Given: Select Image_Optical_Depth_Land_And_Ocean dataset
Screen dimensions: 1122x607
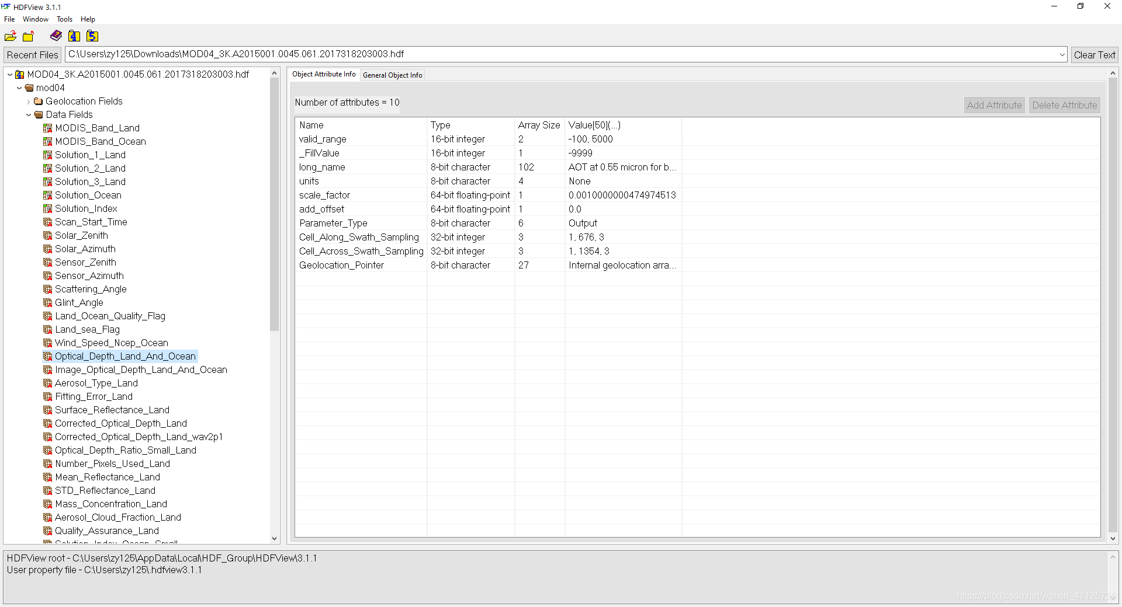Looking at the screenshot, I should (141, 369).
